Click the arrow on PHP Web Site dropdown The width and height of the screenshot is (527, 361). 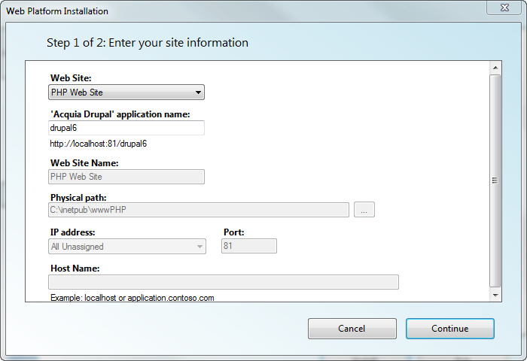[198, 93]
